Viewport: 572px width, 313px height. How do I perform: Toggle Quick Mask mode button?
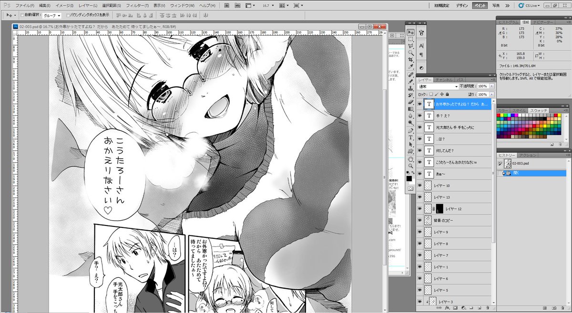[x=410, y=188]
